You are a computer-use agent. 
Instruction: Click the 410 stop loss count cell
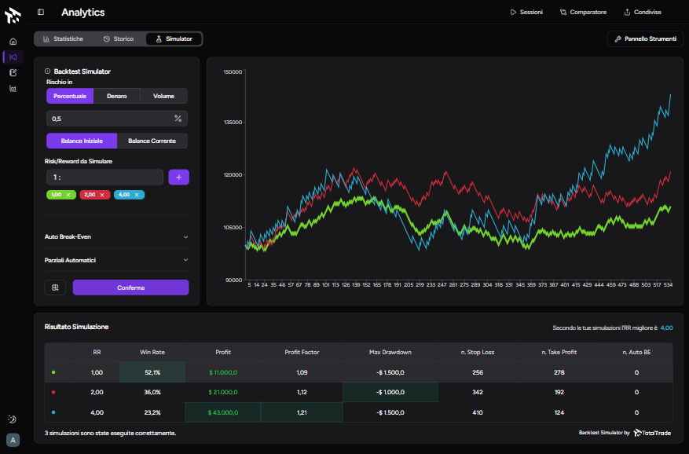pos(478,412)
